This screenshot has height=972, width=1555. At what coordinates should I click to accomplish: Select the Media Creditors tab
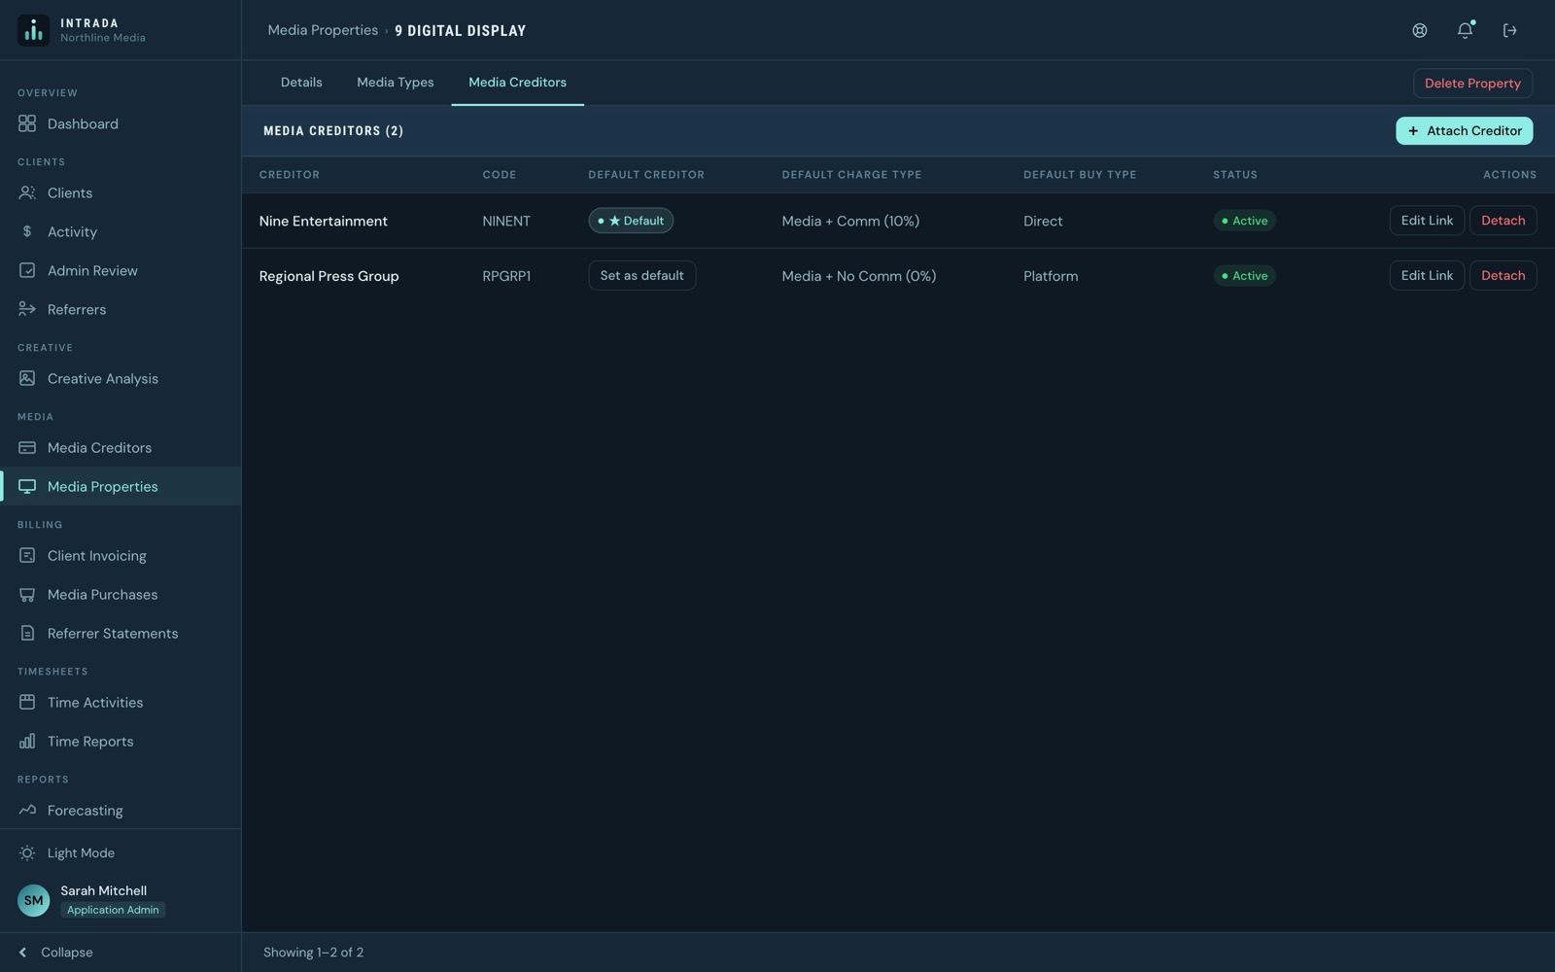(517, 83)
